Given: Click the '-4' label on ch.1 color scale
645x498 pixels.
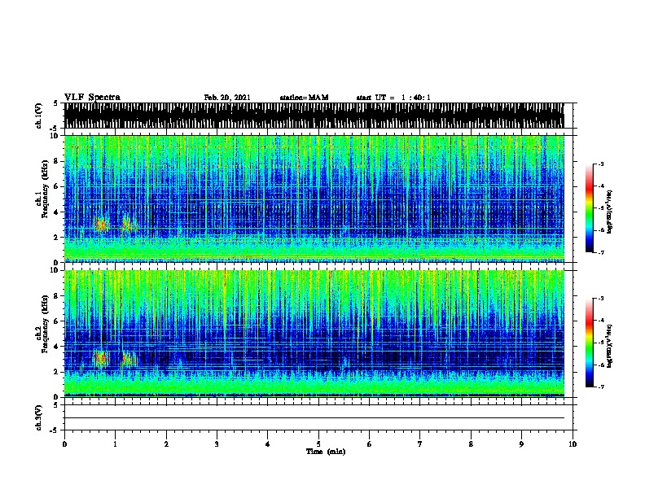Looking at the screenshot, I should click(x=600, y=186).
